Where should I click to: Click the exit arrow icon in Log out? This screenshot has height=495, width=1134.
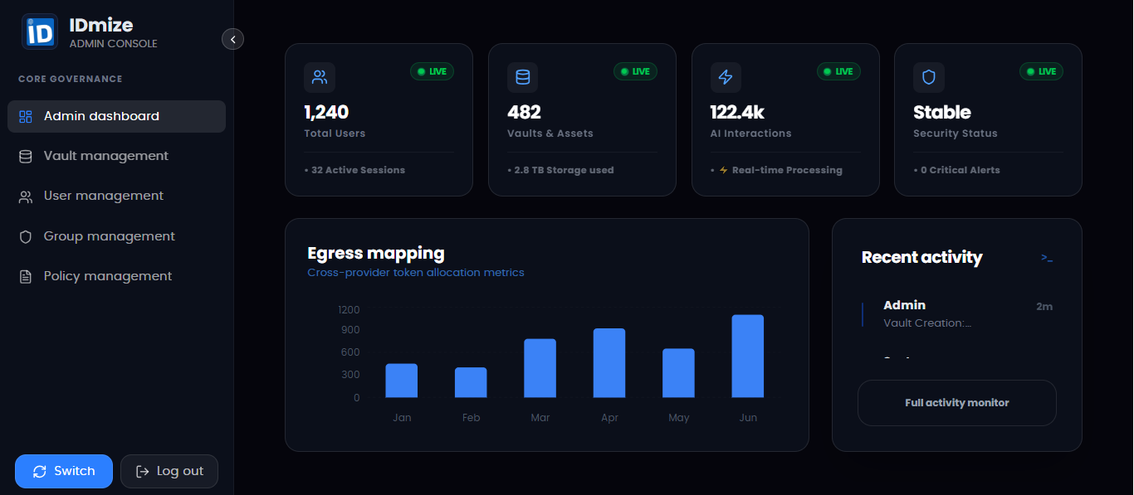coord(142,472)
